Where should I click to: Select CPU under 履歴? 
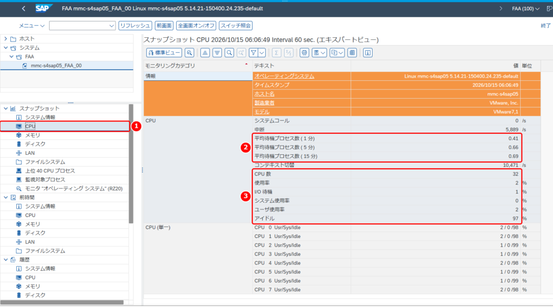pyautogui.click(x=30, y=278)
